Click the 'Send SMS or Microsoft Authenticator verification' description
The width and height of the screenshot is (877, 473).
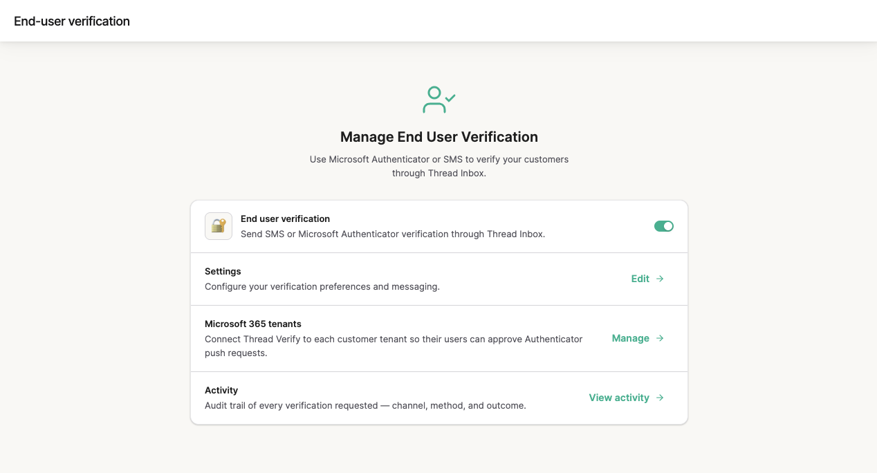(393, 234)
